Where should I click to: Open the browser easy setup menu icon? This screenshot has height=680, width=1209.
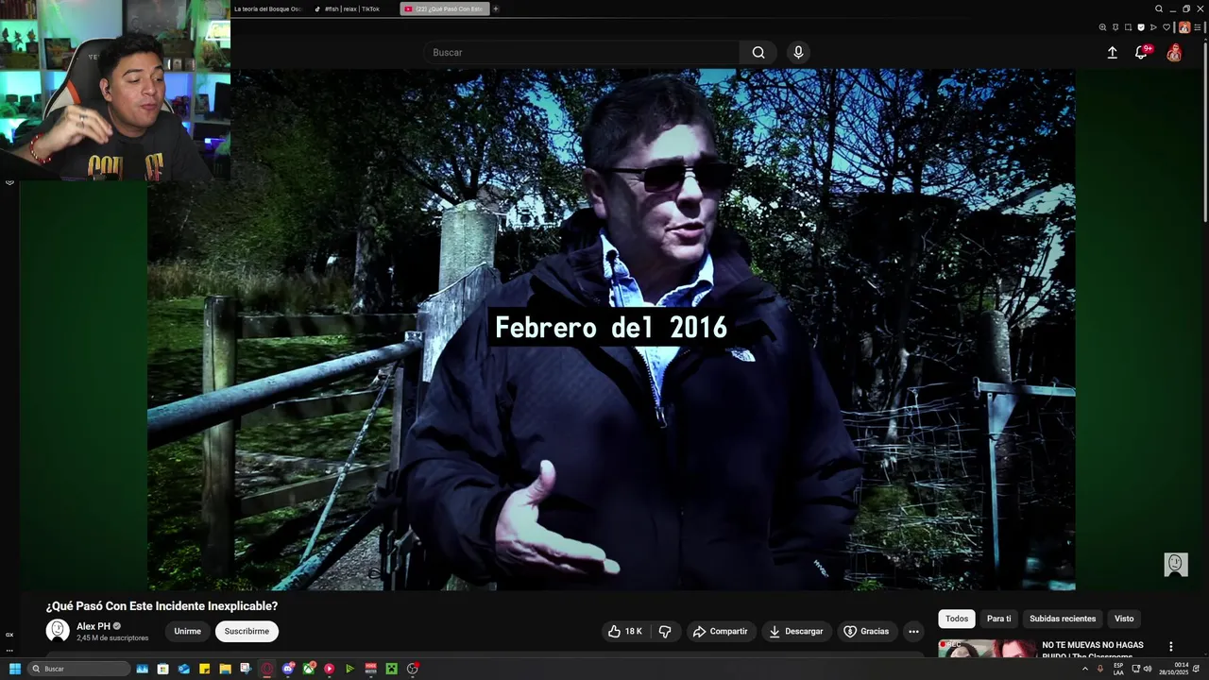pos(1197,27)
